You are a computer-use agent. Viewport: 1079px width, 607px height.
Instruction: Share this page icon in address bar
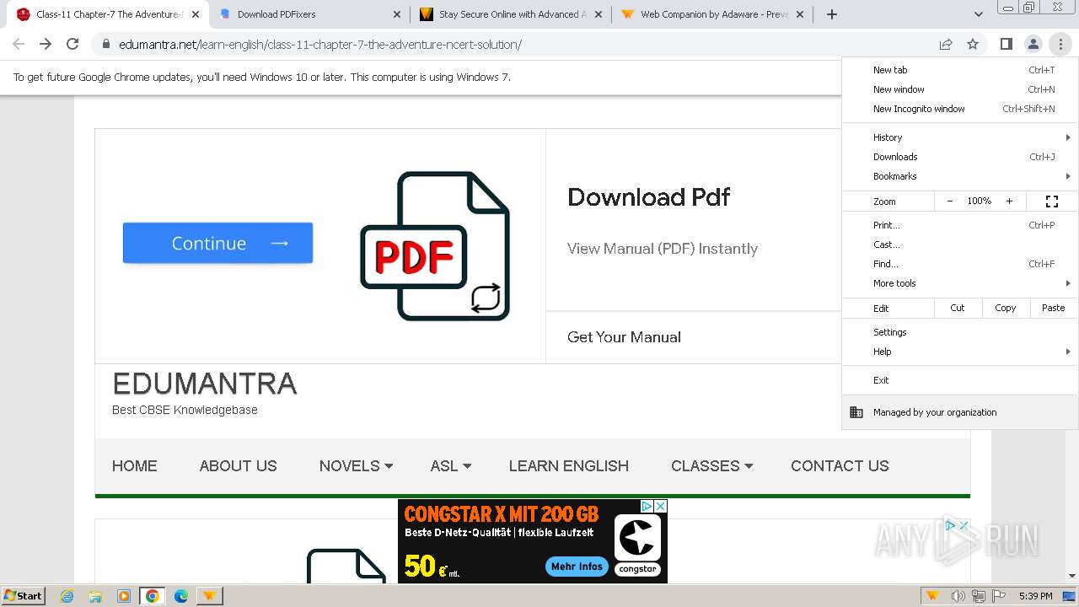946,44
